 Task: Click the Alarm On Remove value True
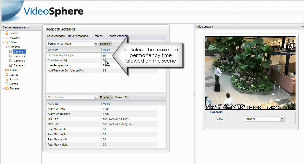[x=106, y=114]
